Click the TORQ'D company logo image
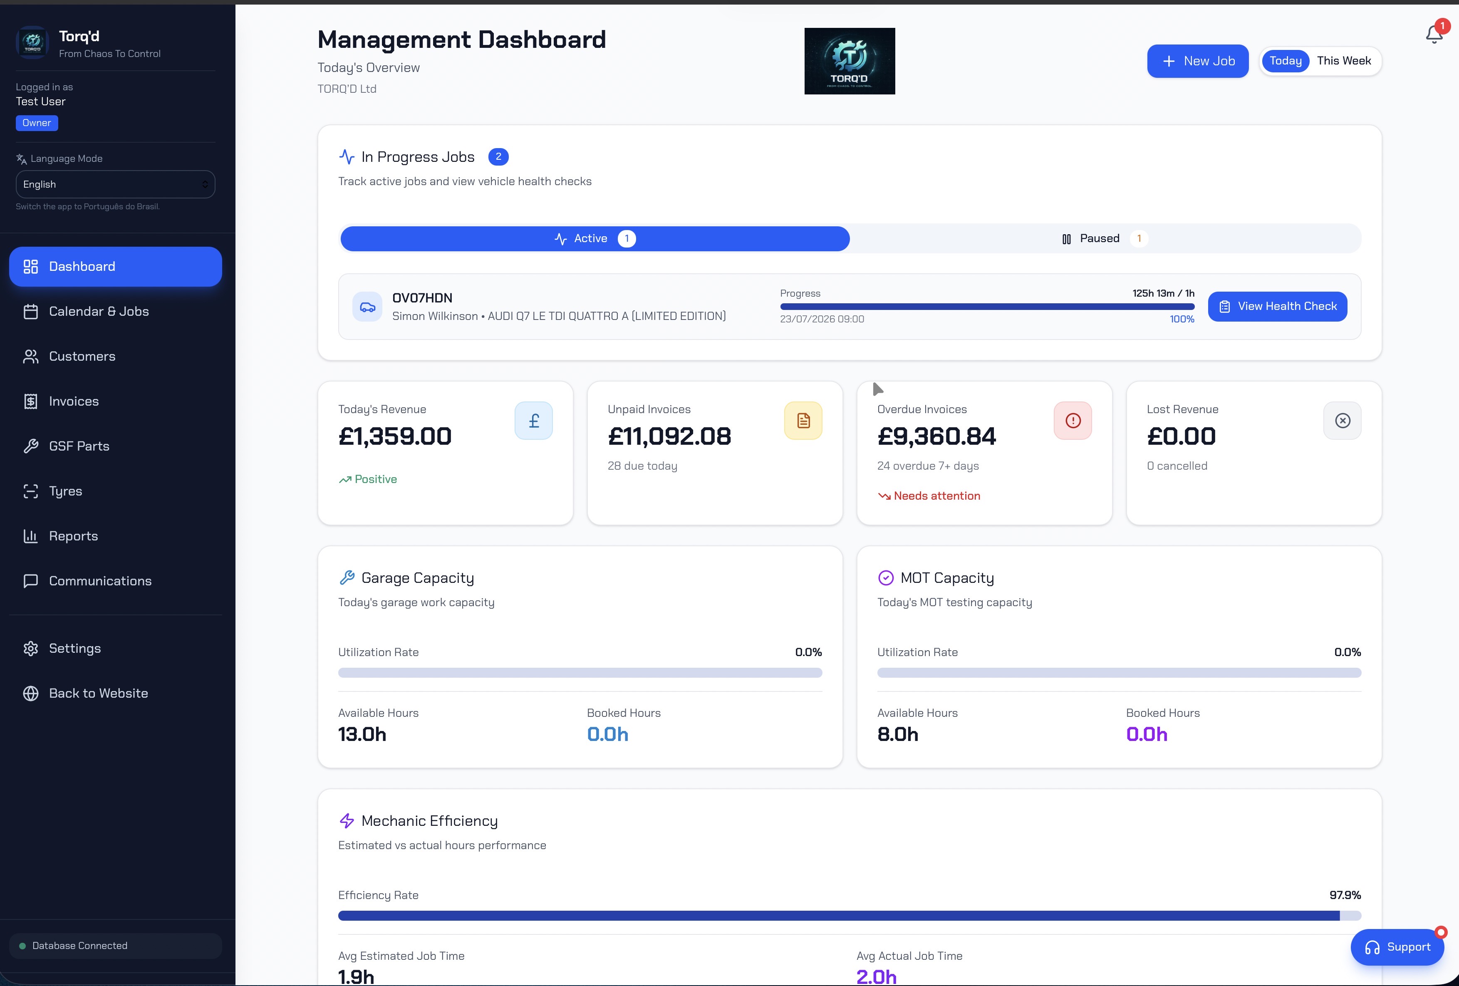Image resolution: width=1459 pixels, height=986 pixels. (x=850, y=61)
